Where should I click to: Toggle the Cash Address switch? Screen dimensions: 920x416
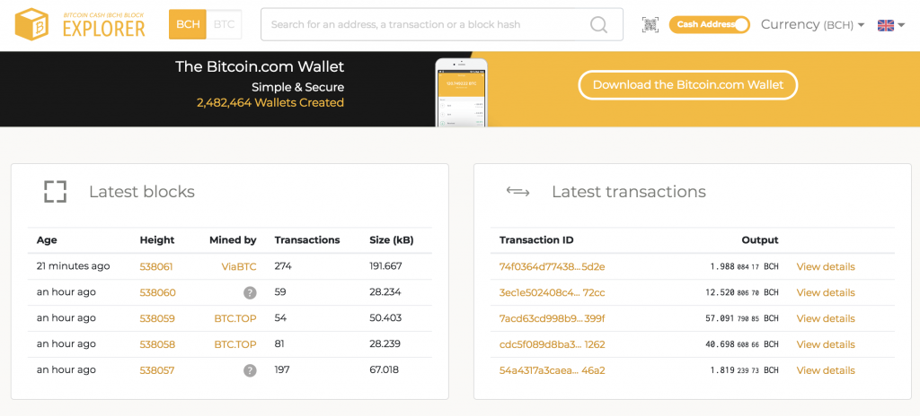click(709, 25)
